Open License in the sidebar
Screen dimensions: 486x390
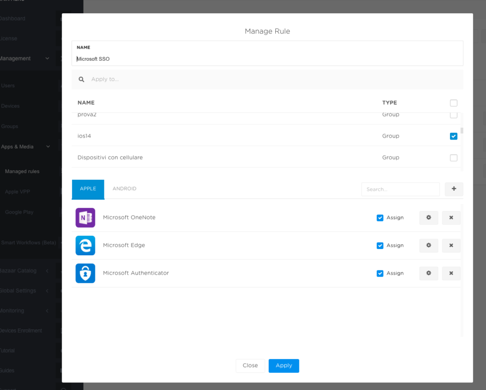(x=9, y=38)
